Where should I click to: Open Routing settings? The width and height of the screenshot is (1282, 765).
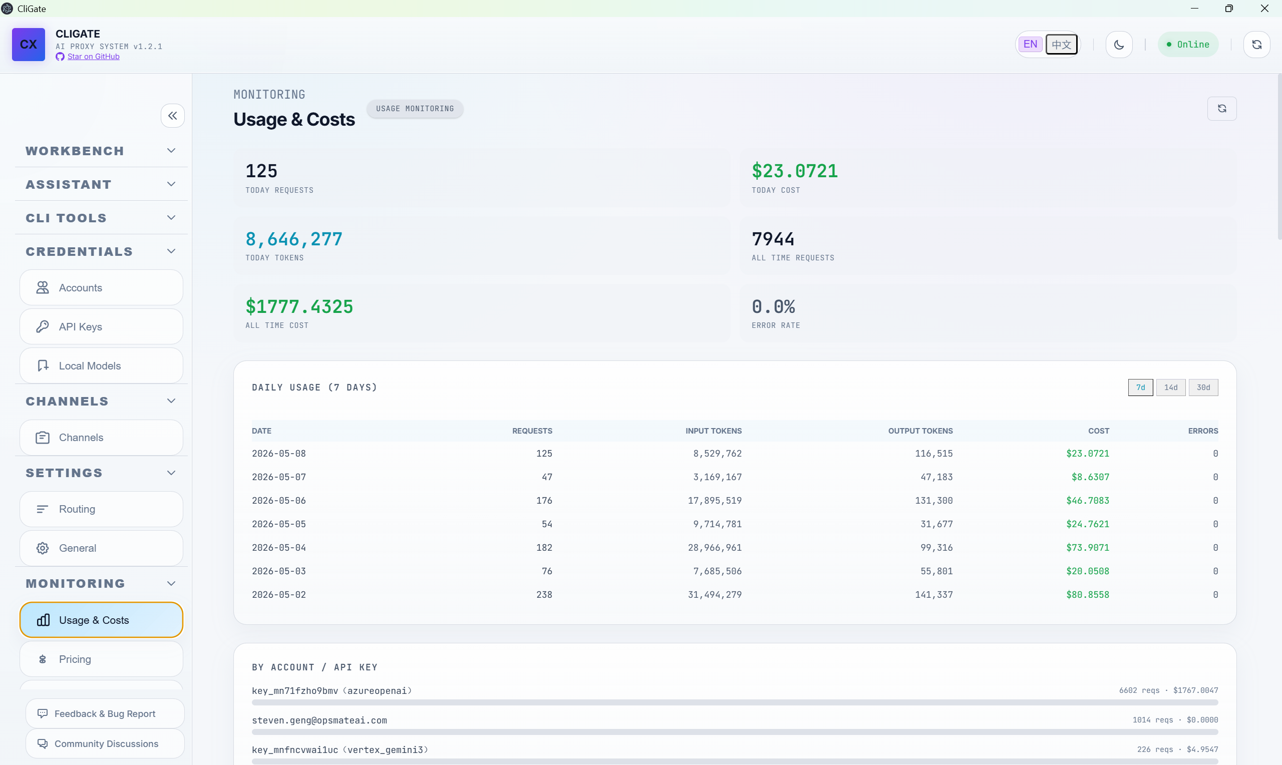[x=102, y=509]
